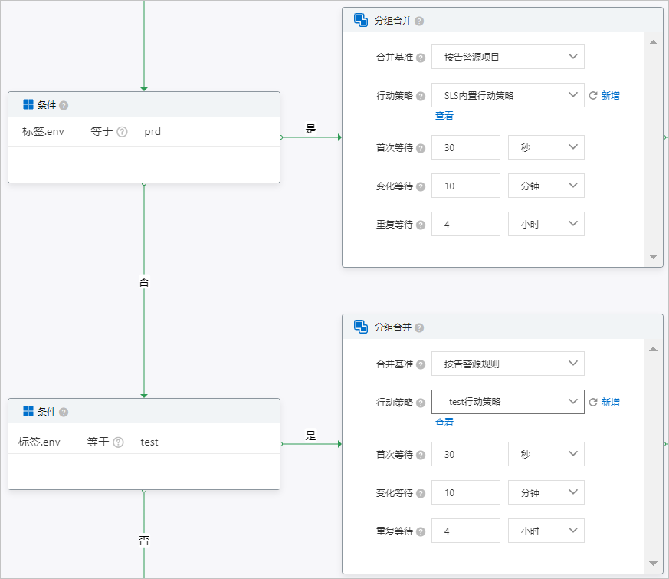Click 标签.env in the test condition row
This screenshot has width=669, height=579.
(x=39, y=442)
